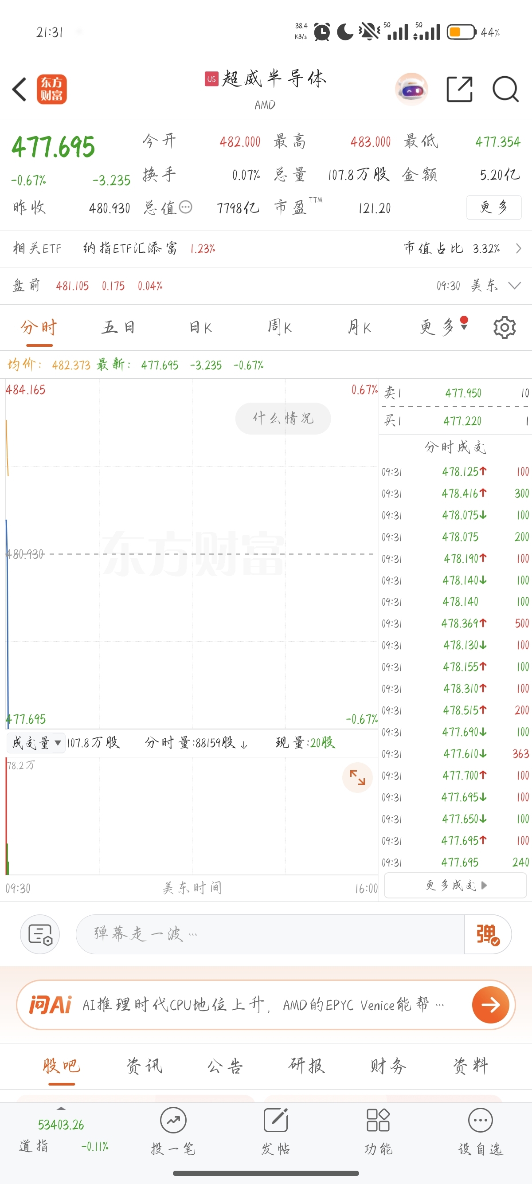This screenshot has width=532, height=1184.
Task: Select trade row 477.610 volume 363
Action: tap(455, 754)
